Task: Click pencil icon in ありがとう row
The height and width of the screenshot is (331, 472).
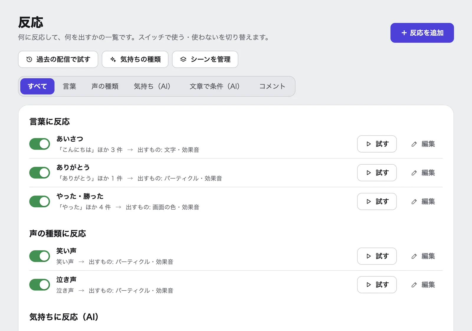Action: click(x=414, y=173)
